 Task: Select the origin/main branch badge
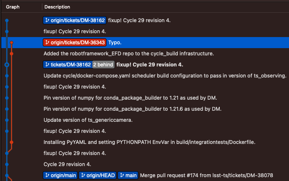pos(60,175)
